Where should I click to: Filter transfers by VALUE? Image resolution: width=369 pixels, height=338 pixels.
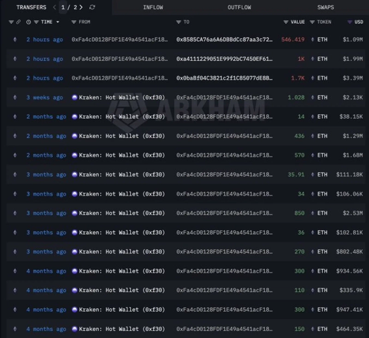[286, 22]
